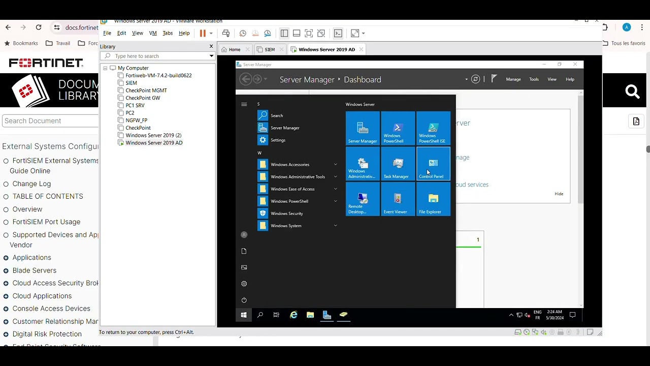The height and width of the screenshot is (366, 650).
Task: Click the Start menu power icon
Action: coord(244,300)
